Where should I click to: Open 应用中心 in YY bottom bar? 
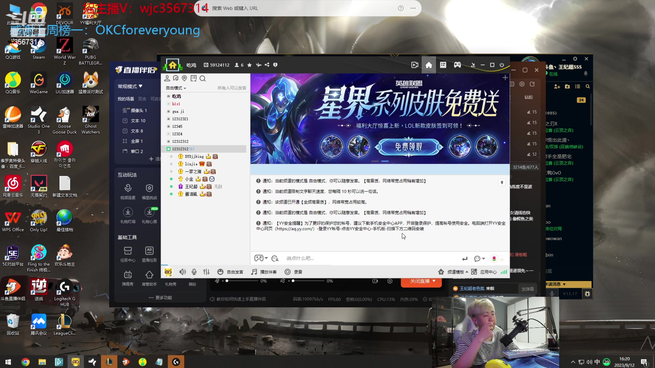484,272
